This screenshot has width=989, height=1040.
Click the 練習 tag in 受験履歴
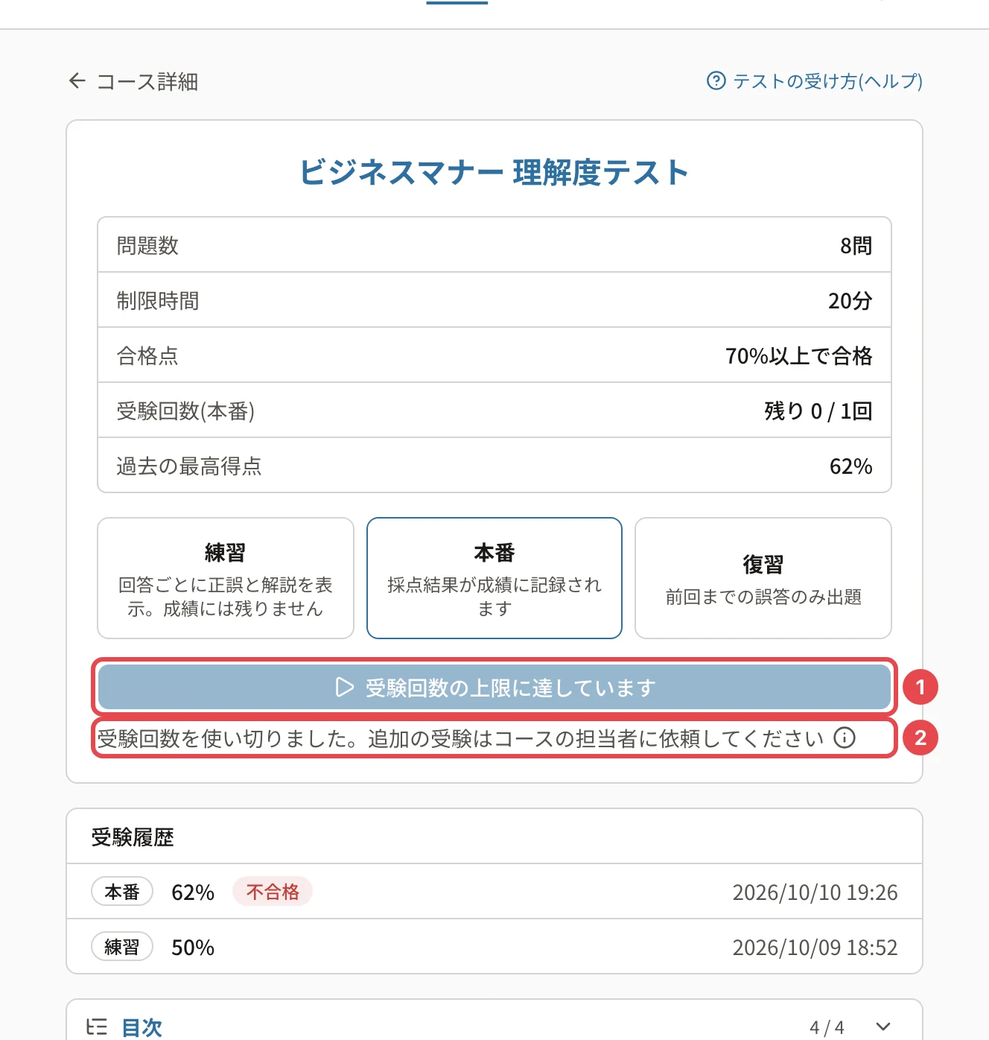pos(122,947)
